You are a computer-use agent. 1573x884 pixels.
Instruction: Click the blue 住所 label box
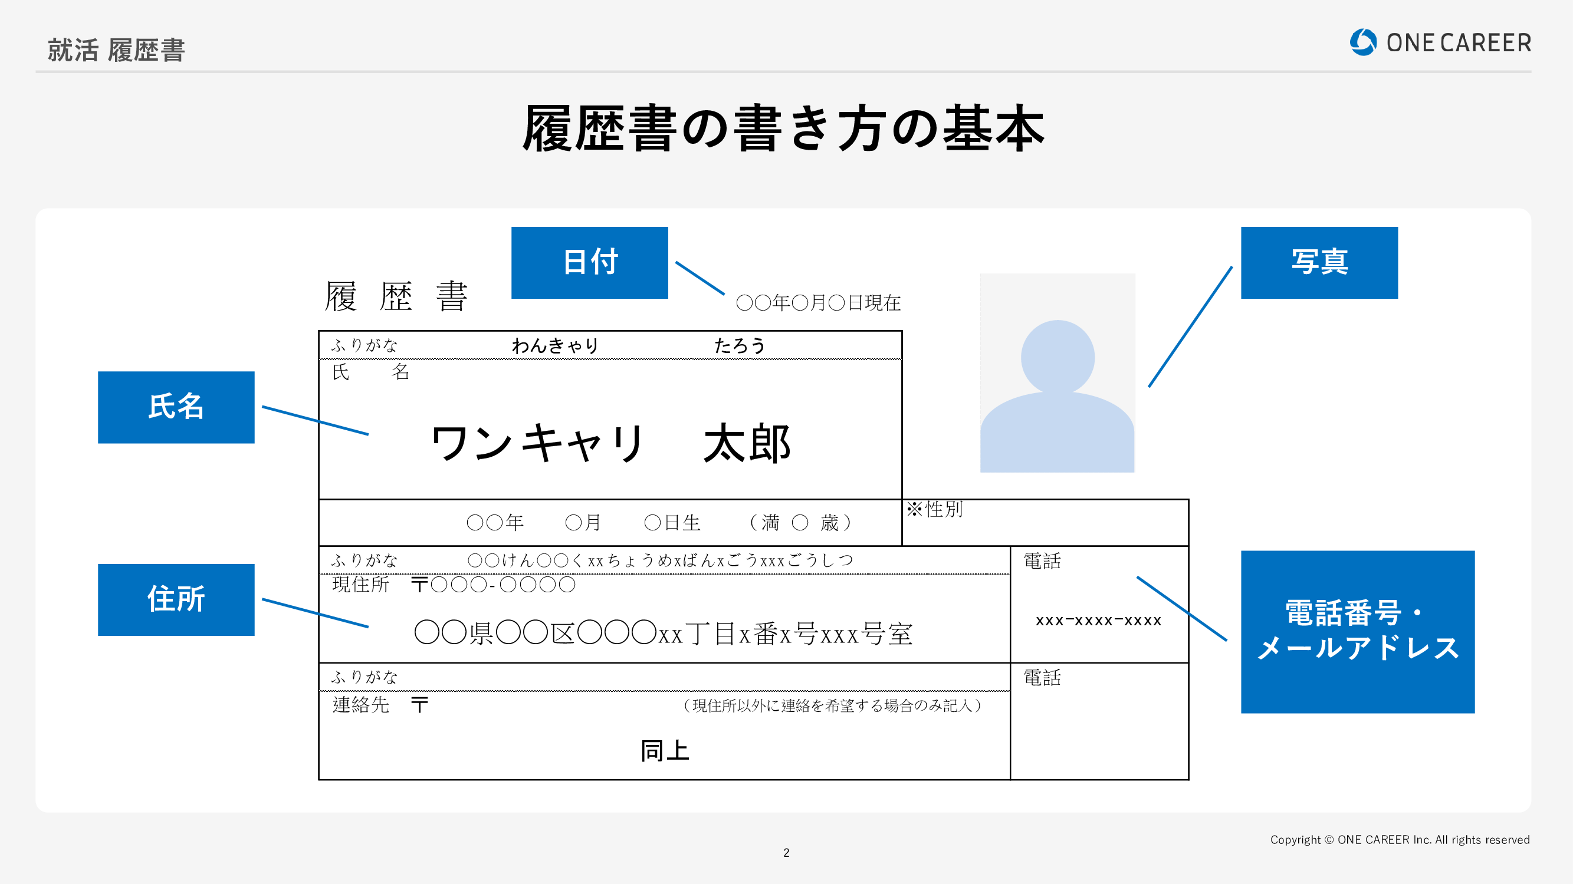(x=176, y=600)
